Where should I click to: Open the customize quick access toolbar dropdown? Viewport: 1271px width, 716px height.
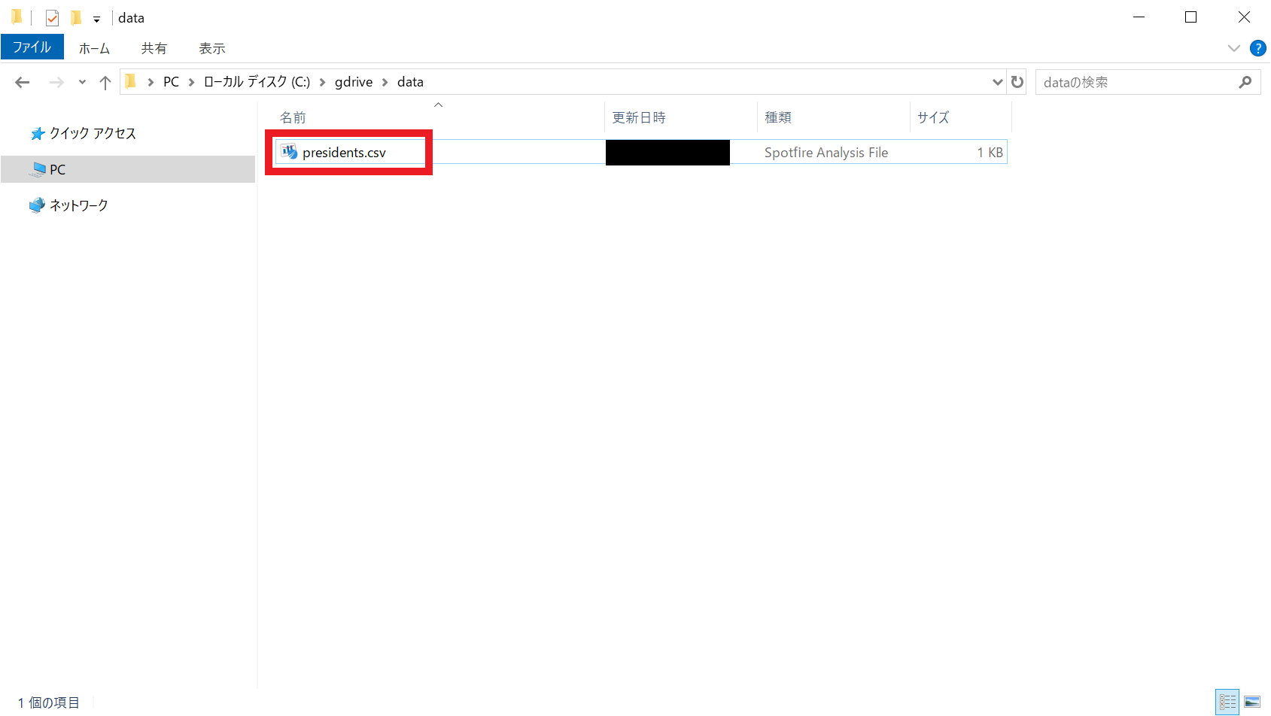[96, 19]
